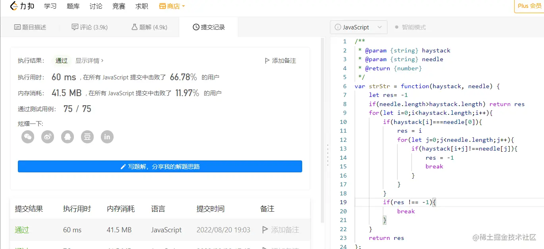Click the 提交结果 column header
544x249 pixels.
click(x=29, y=208)
